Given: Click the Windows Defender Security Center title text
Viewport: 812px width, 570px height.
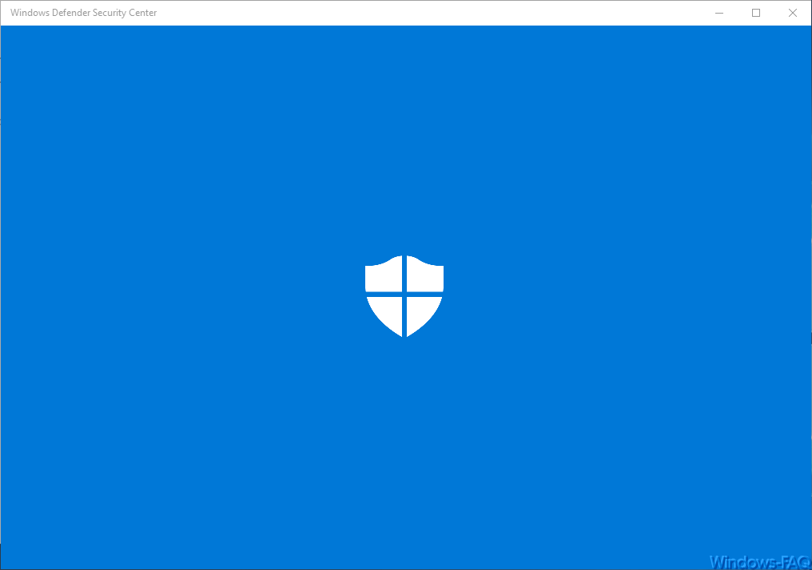Looking at the screenshot, I should [x=83, y=13].
